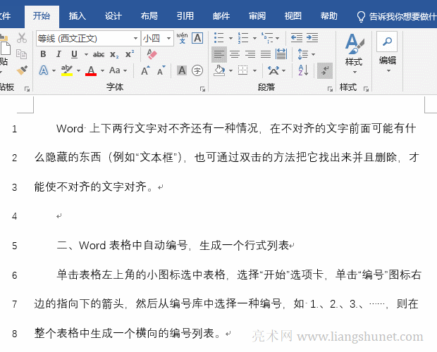Apply strikethrough with abc icon
The width and height of the screenshot is (437, 352).
tap(99, 54)
